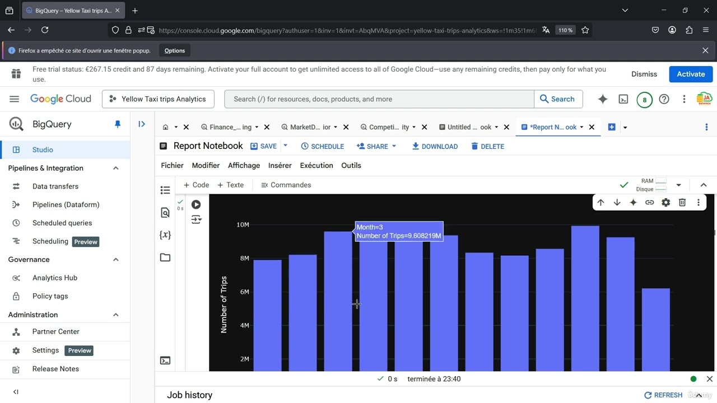Open the main navigation hamburger menu
Image resolution: width=717 pixels, height=403 pixels.
coord(15,99)
